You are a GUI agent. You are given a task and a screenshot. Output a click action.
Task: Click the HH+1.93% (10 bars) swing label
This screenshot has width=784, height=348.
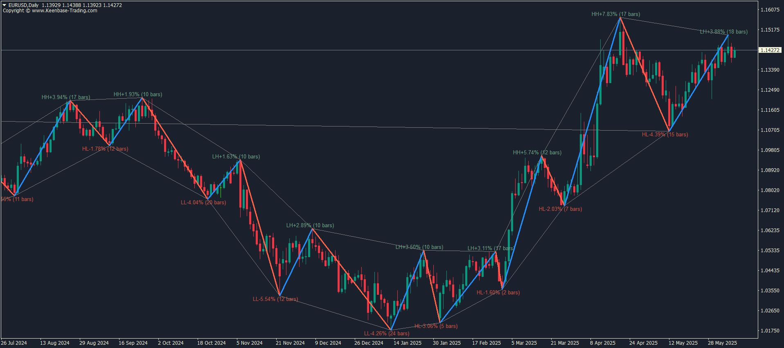pyautogui.click(x=138, y=95)
